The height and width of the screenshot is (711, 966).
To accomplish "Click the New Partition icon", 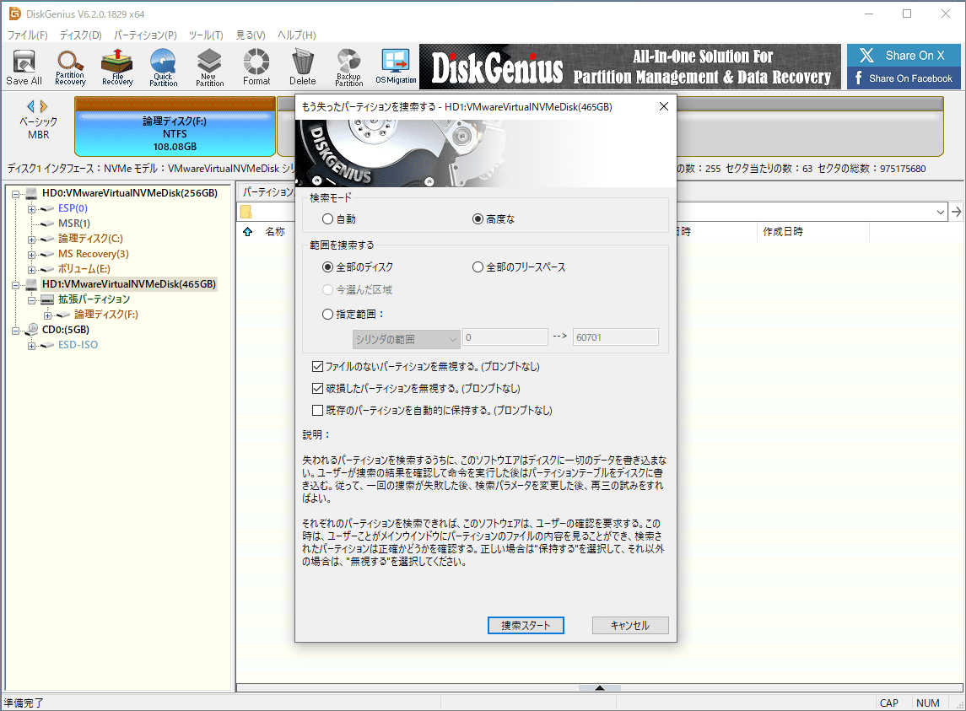I will tap(209, 67).
